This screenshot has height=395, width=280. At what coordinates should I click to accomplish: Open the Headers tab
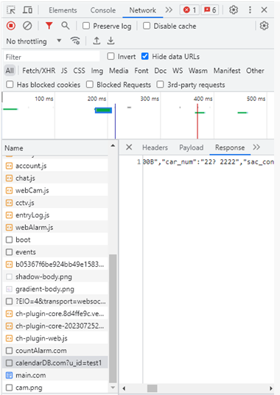pos(155,147)
